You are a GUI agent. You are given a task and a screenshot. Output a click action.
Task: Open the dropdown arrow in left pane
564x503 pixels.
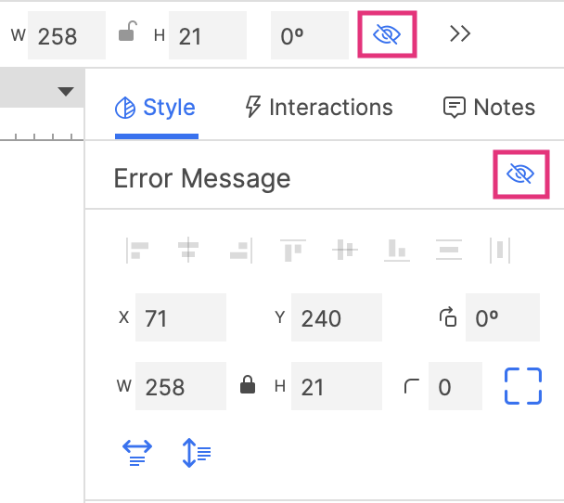click(x=65, y=91)
